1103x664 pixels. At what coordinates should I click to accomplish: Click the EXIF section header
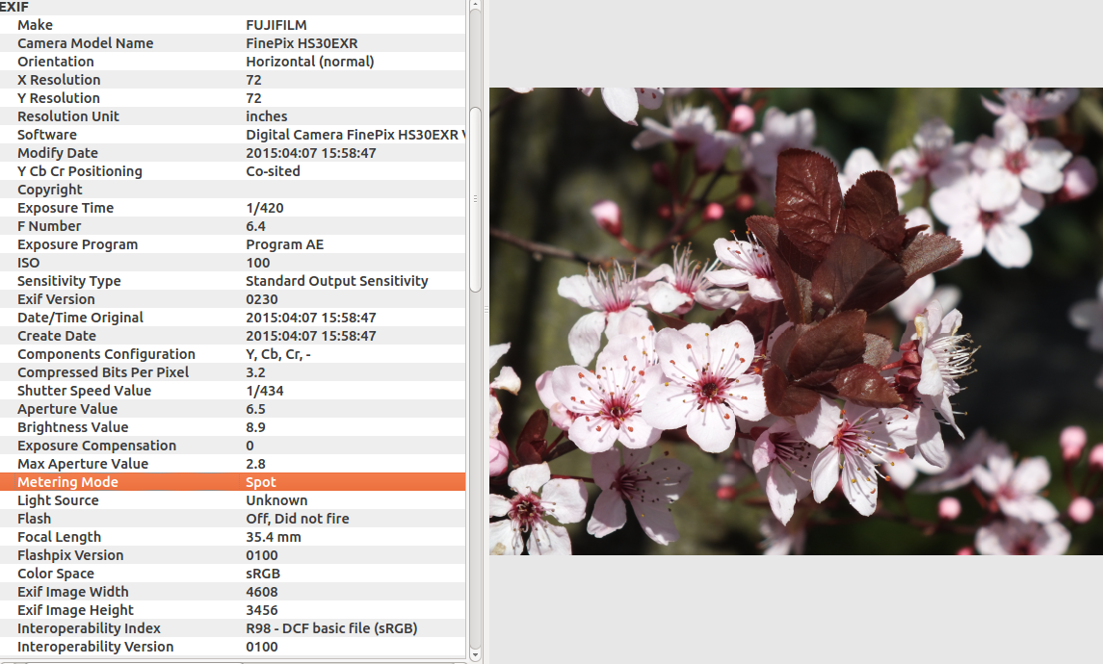pyautogui.click(x=15, y=7)
